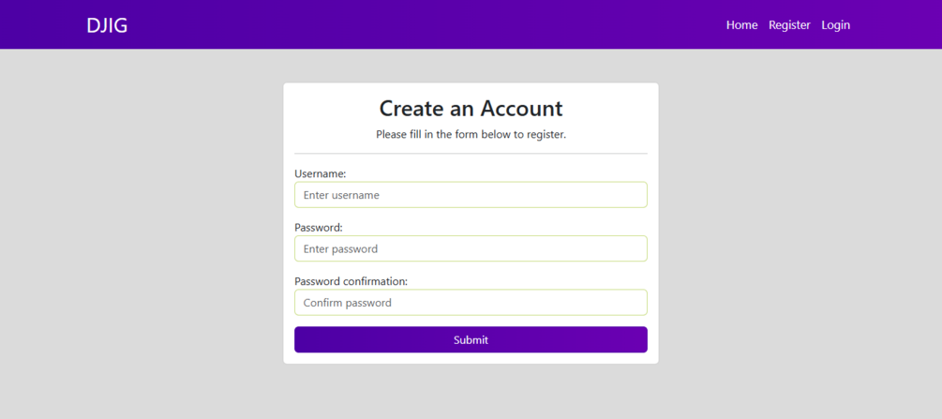942x419 pixels.
Task: Click the word "Account" in the heading
Action: click(x=521, y=108)
